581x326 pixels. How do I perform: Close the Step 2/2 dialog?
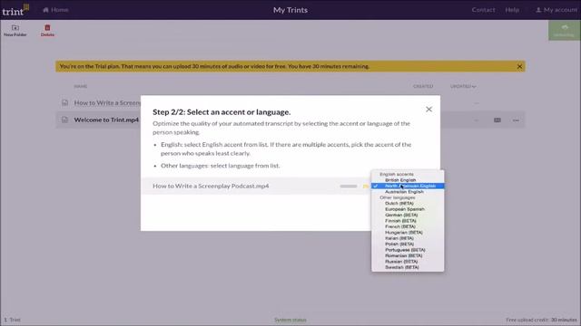pyautogui.click(x=428, y=110)
